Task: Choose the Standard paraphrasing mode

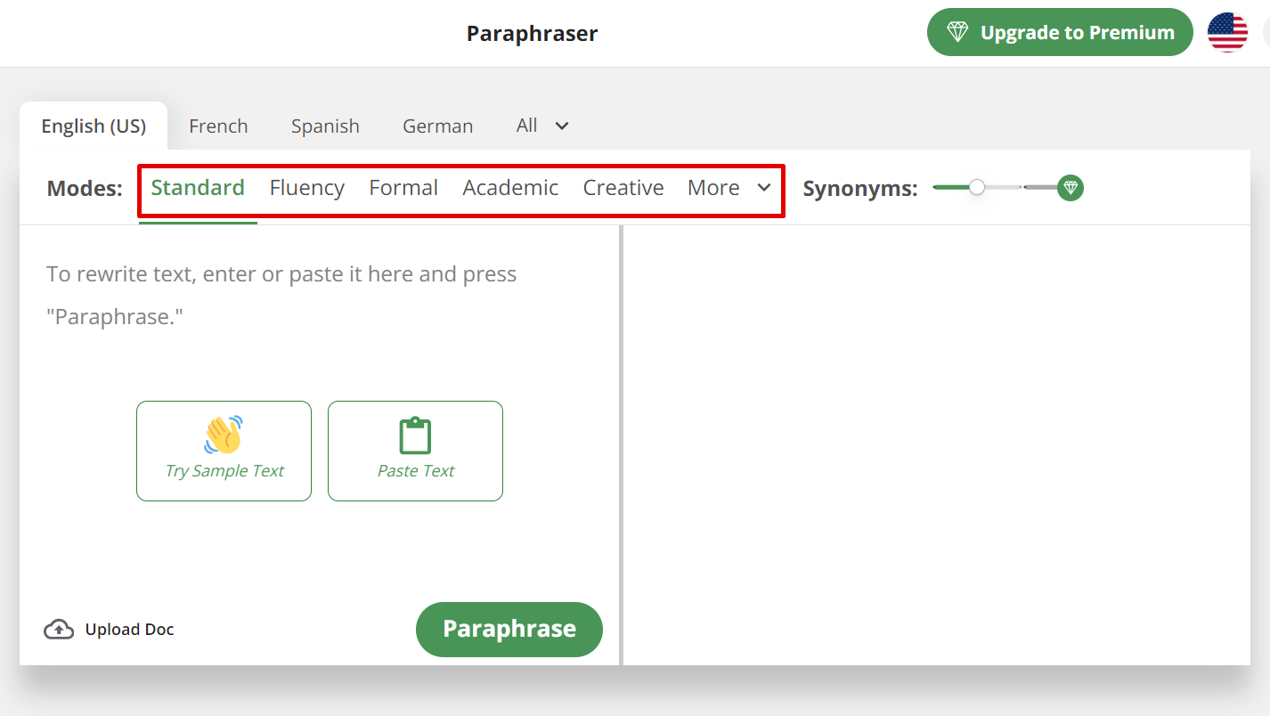Action: pyautogui.click(x=198, y=188)
